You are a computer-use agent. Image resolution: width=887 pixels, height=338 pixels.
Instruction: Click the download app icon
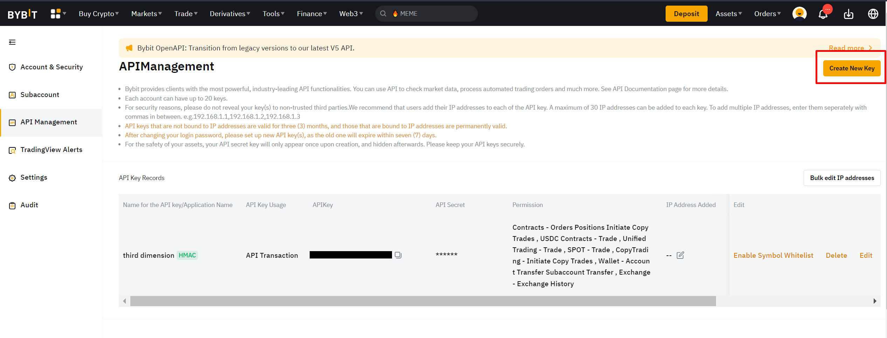848,14
